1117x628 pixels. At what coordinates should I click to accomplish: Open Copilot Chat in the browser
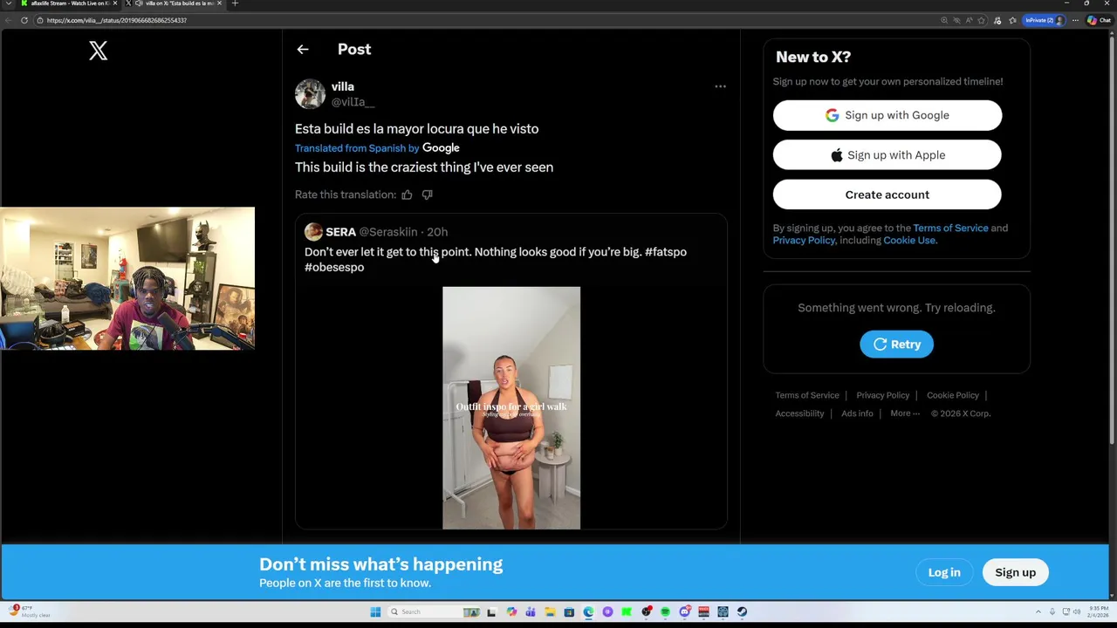point(1099,20)
